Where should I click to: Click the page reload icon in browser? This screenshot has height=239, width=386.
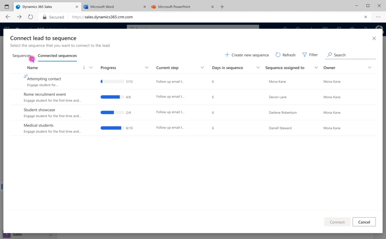pos(30,17)
